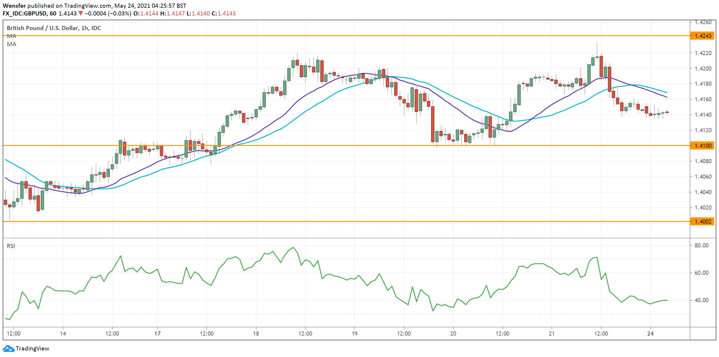The height and width of the screenshot is (357, 719).
Task: Click the 40.00 level on RSI scale
Action: pyautogui.click(x=701, y=300)
